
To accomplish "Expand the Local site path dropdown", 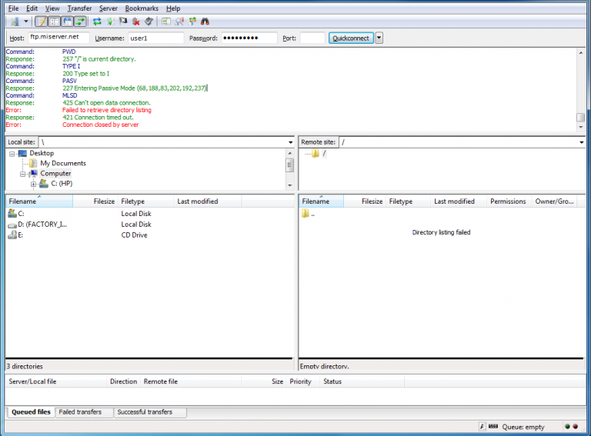I will pos(290,142).
